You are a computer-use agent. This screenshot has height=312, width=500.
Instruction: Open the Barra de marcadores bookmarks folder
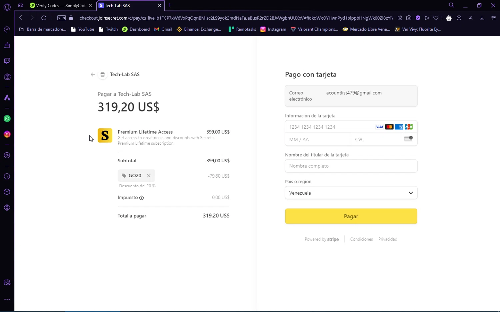pyautogui.click(x=43, y=29)
